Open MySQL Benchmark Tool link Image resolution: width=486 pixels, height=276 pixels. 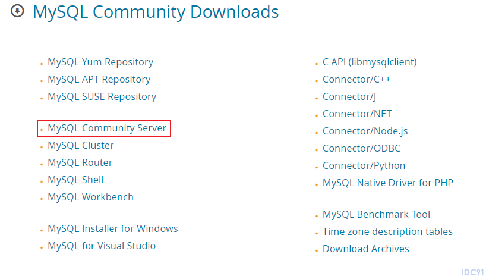tap(376, 215)
